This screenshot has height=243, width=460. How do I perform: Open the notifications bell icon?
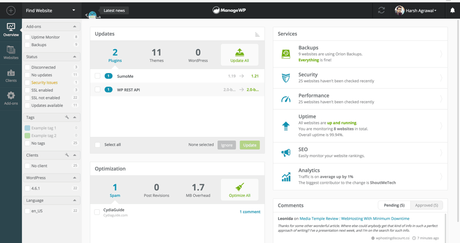[452, 11]
